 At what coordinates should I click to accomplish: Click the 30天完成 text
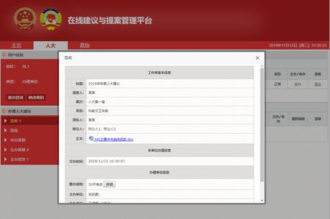pos(95,185)
